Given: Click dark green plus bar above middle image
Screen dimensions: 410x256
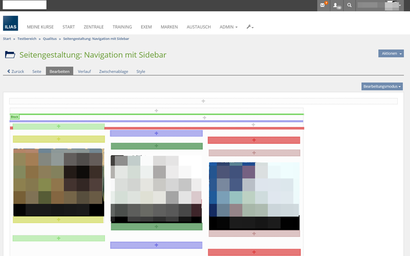Looking at the screenshot, I should [156, 146].
